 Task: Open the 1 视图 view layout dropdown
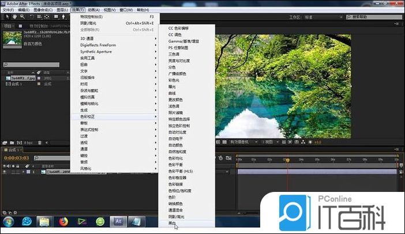pos(270,142)
